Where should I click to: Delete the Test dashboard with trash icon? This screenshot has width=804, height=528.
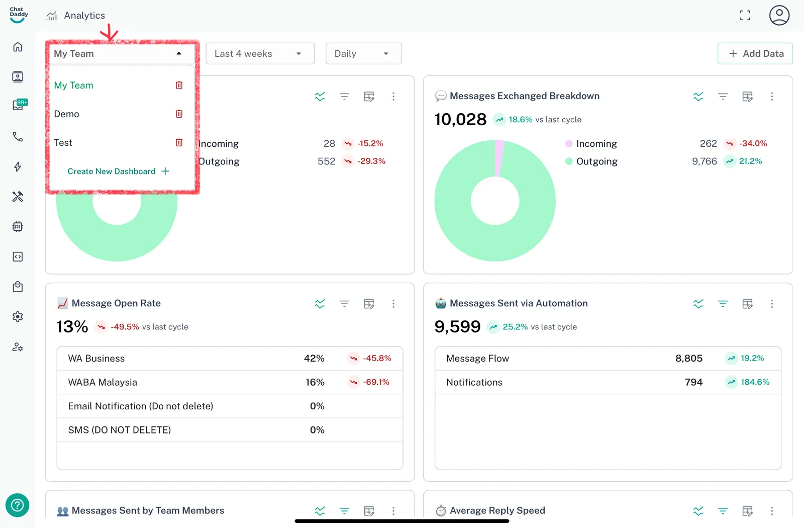tap(179, 143)
